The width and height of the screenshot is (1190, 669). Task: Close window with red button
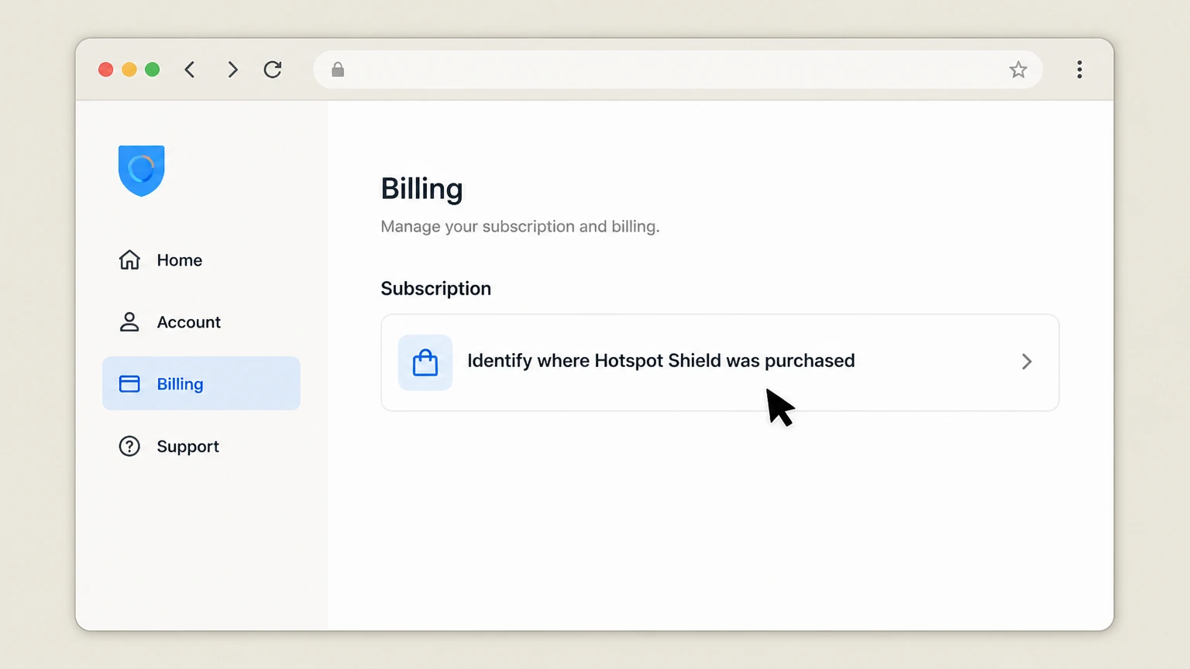106,70
